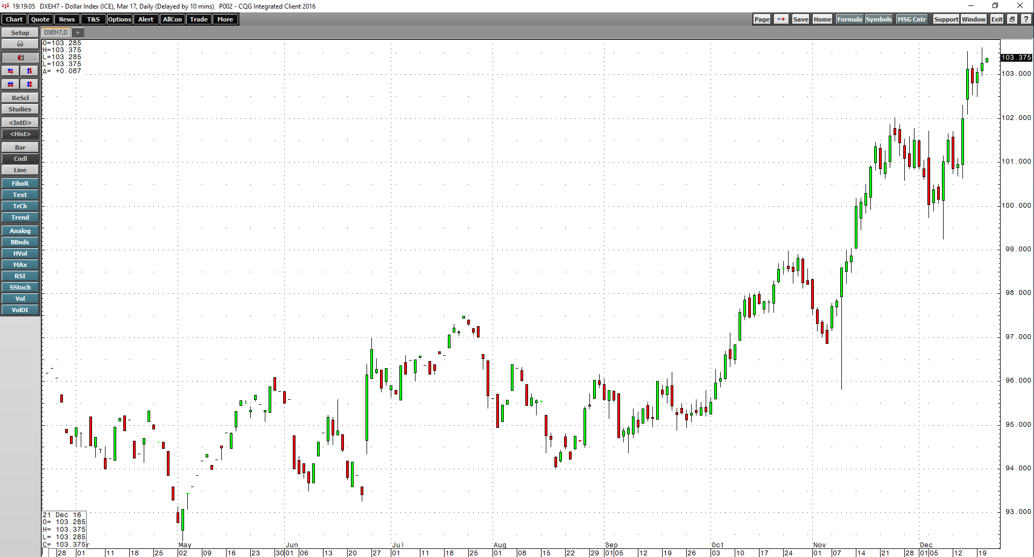Click the vertical blue-red arrows scale icon
Image resolution: width=1034 pixels, height=557 pixels.
pyautogui.click(x=30, y=70)
